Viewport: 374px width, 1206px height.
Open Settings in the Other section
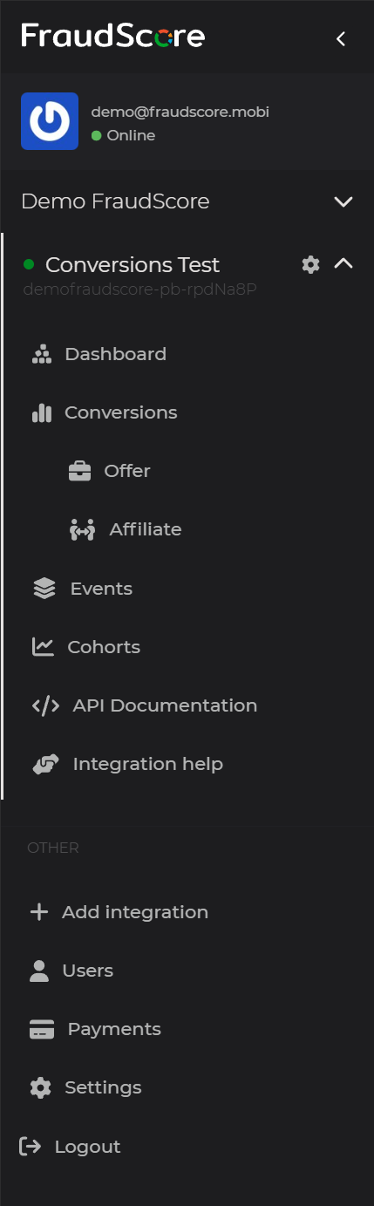(x=85, y=1087)
